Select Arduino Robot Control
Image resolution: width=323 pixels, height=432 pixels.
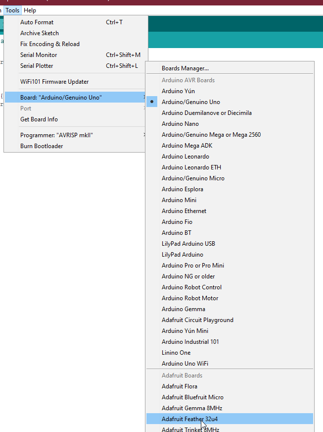(x=230, y=287)
